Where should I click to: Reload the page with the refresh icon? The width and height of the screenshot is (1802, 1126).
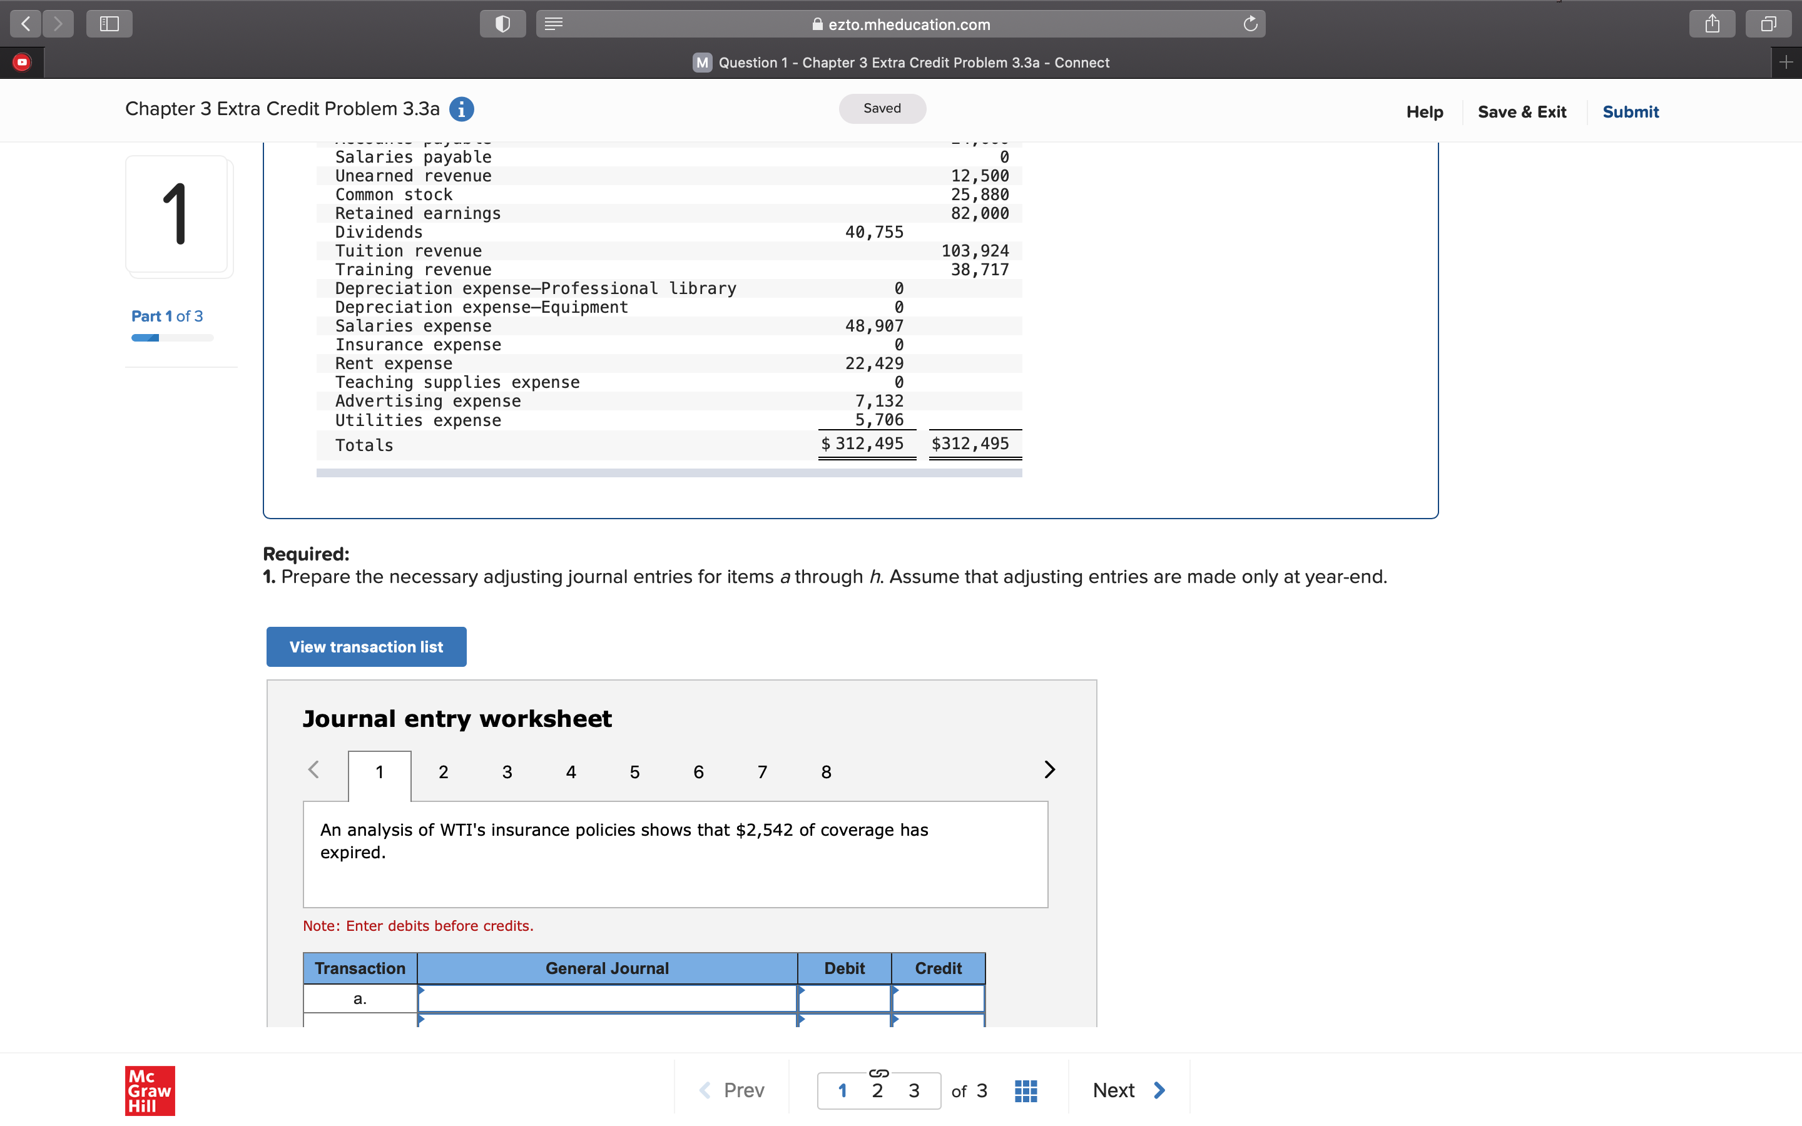pyautogui.click(x=1250, y=24)
